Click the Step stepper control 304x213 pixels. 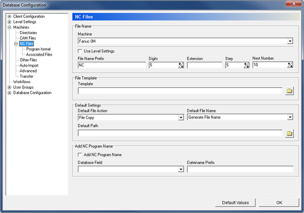coord(246,66)
